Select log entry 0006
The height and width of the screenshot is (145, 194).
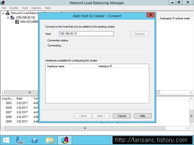point(9,107)
